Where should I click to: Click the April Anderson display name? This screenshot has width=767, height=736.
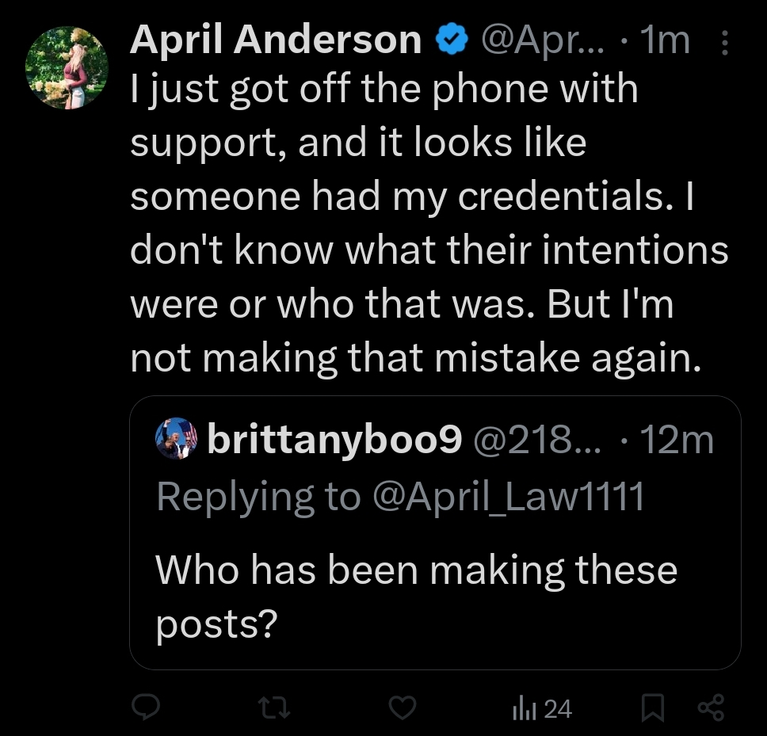(x=275, y=40)
